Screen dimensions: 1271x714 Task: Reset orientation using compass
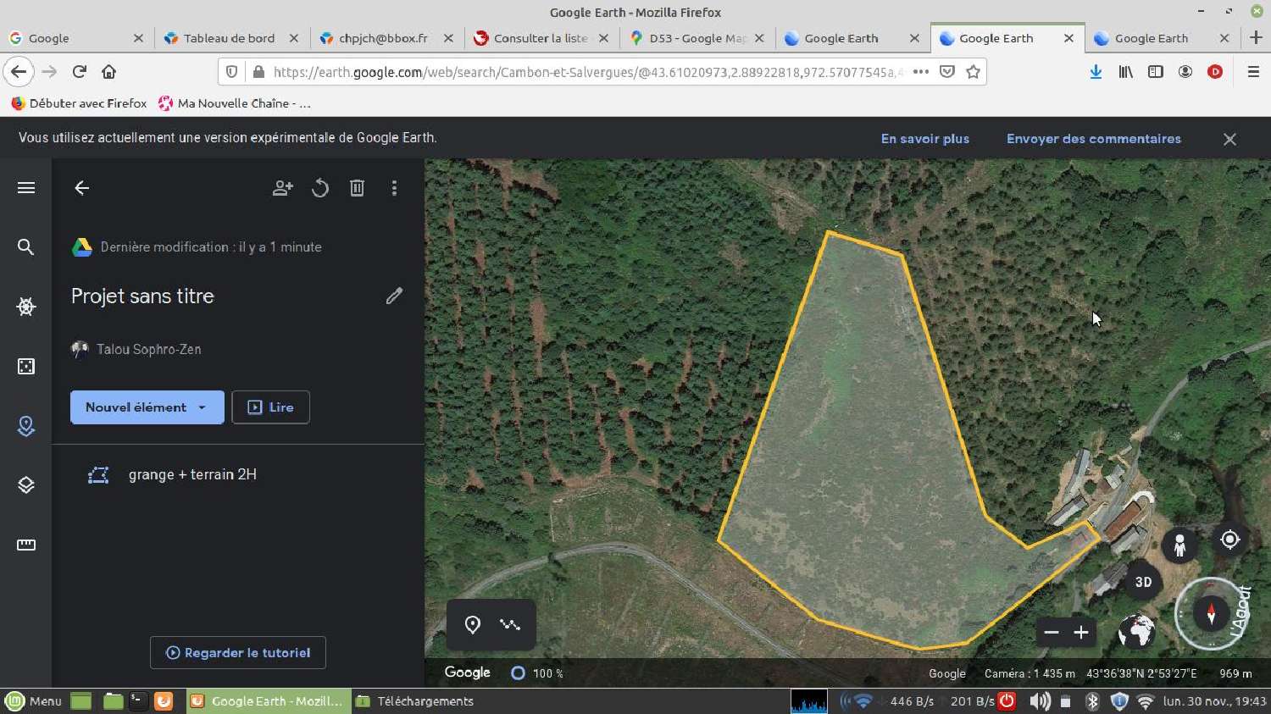coord(1211,612)
